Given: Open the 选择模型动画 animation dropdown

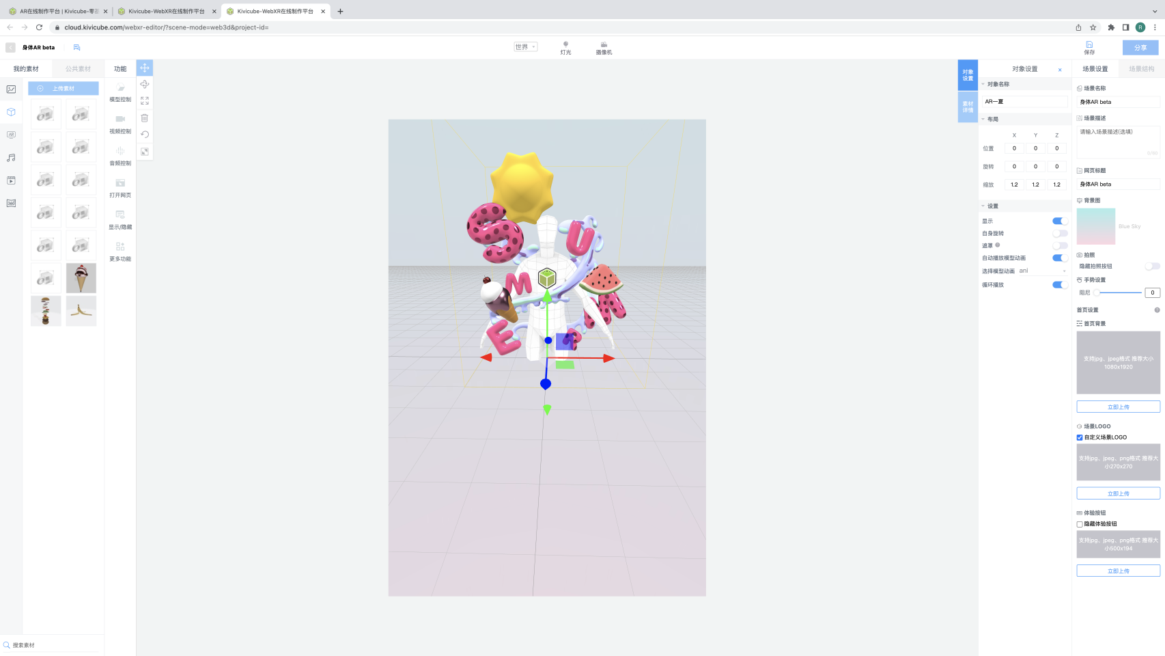Looking at the screenshot, I should [x=1042, y=271].
